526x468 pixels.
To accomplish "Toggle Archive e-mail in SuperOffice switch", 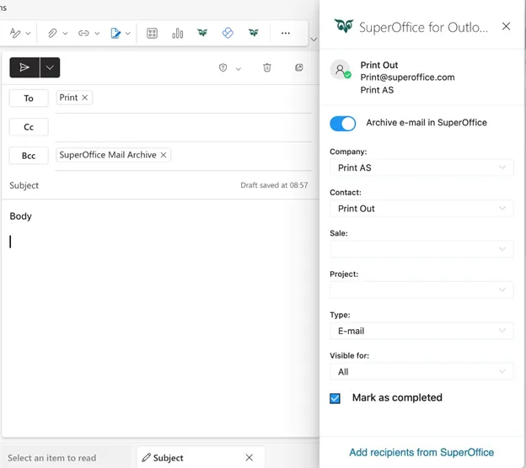I will [x=343, y=124].
